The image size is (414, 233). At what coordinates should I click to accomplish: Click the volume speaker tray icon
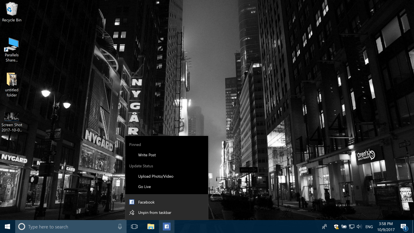(x=359, y=227)
